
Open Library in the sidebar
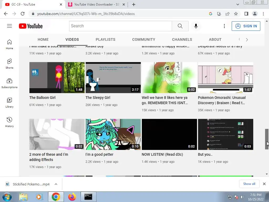click(9, 103)
